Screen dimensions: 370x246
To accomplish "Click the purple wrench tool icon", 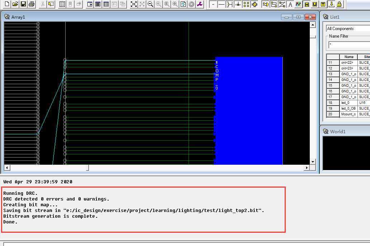I will point(200,4).
